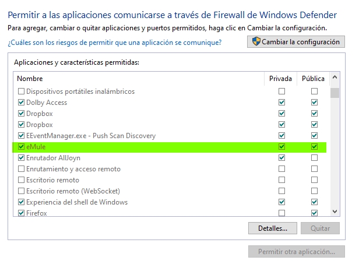The height and width of the screenshot is (264, 359).
Task: Click the scroll up arrow in list
Action: click(x=335, y=78)
